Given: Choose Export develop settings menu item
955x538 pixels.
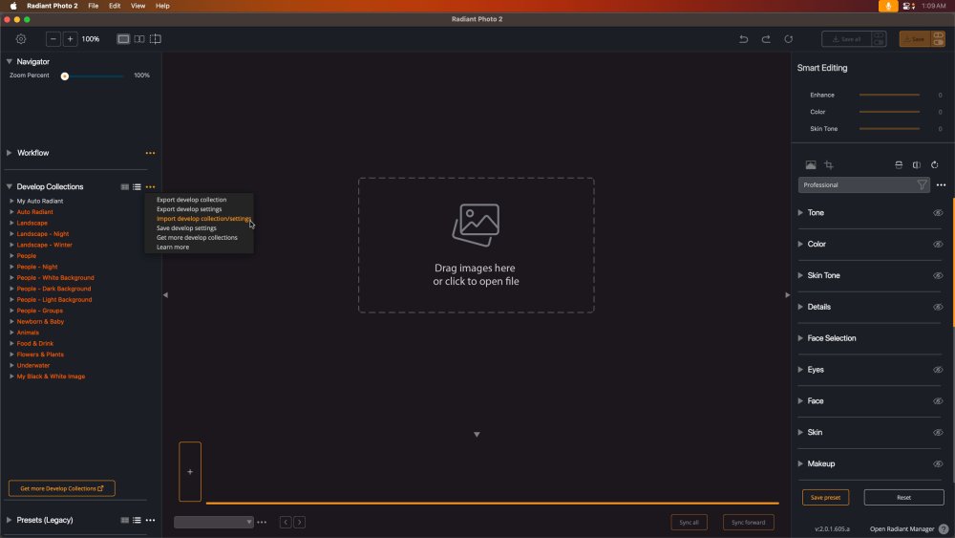Looking at the screenshot, I should pos(189,209).
